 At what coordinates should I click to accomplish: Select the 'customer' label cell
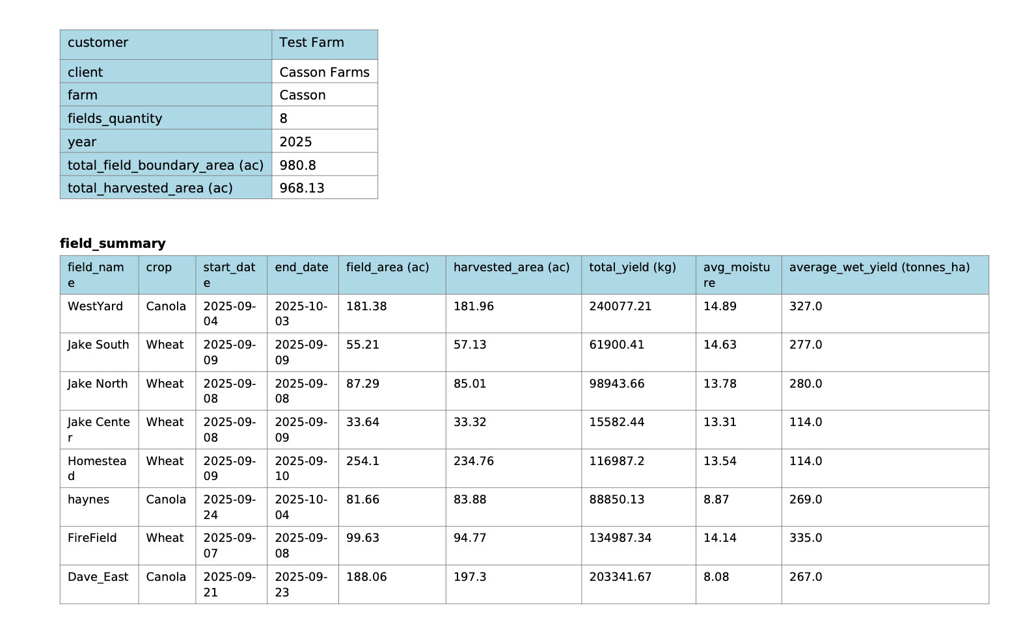[166, 44]
